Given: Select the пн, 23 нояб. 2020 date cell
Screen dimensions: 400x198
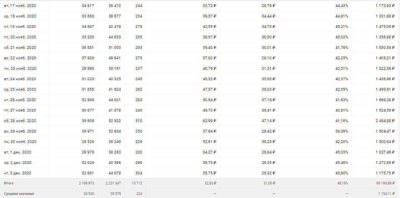Looking at the screenshot, I should pyautogui.click(x=20, y=69).
